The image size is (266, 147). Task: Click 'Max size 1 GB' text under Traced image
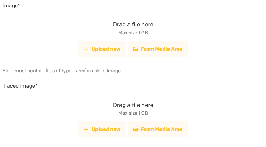(x=133, y=113)
